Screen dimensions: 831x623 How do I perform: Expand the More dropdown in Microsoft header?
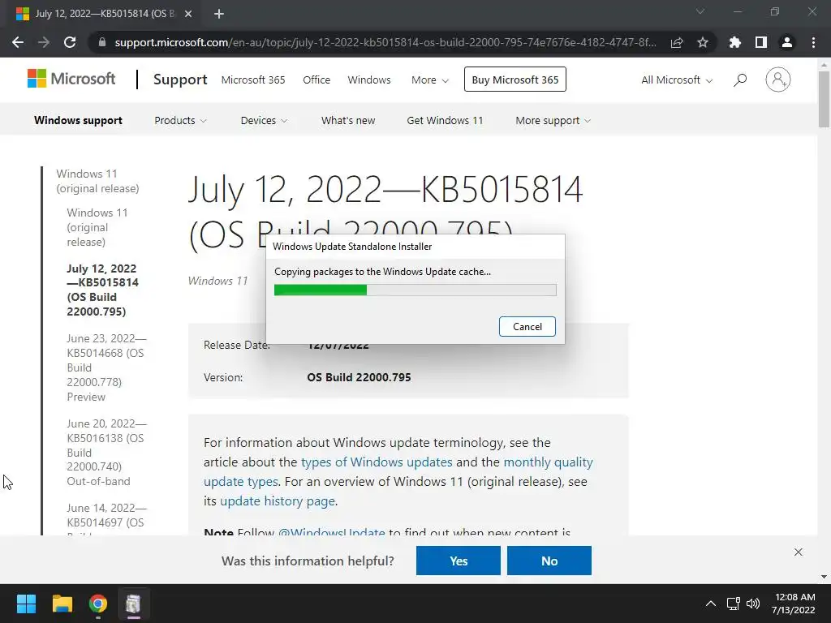tap(430, 80)
